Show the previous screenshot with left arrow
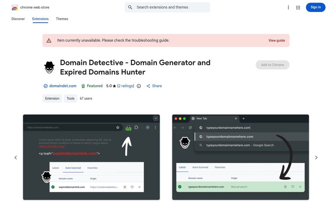332x207 pixels. pyautogui.click(x=16, y=158)
